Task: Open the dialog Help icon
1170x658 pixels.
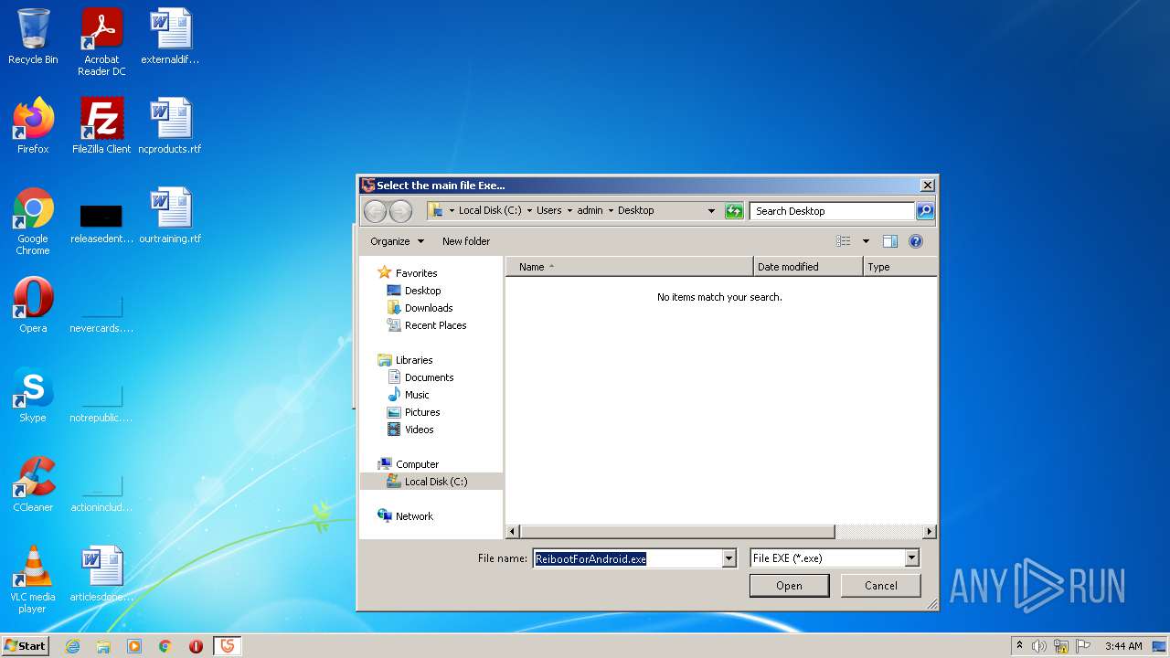Action: [x=916, y=241]
